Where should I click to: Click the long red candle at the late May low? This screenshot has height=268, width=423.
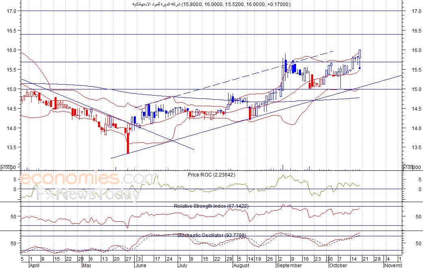tap(128, 143)
